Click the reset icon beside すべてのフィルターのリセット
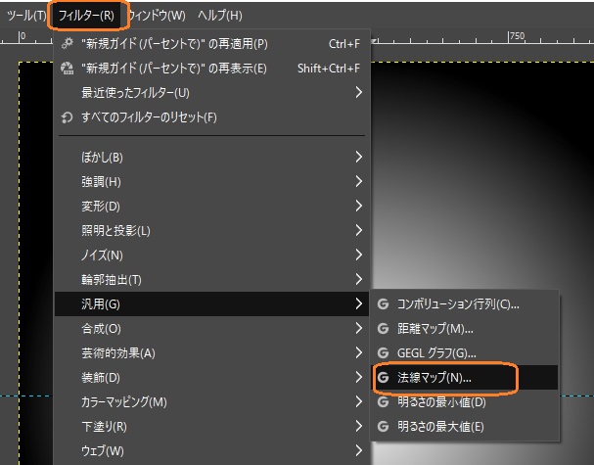The height and width of the screenshot is (465, 594). (x=67, y=117)
